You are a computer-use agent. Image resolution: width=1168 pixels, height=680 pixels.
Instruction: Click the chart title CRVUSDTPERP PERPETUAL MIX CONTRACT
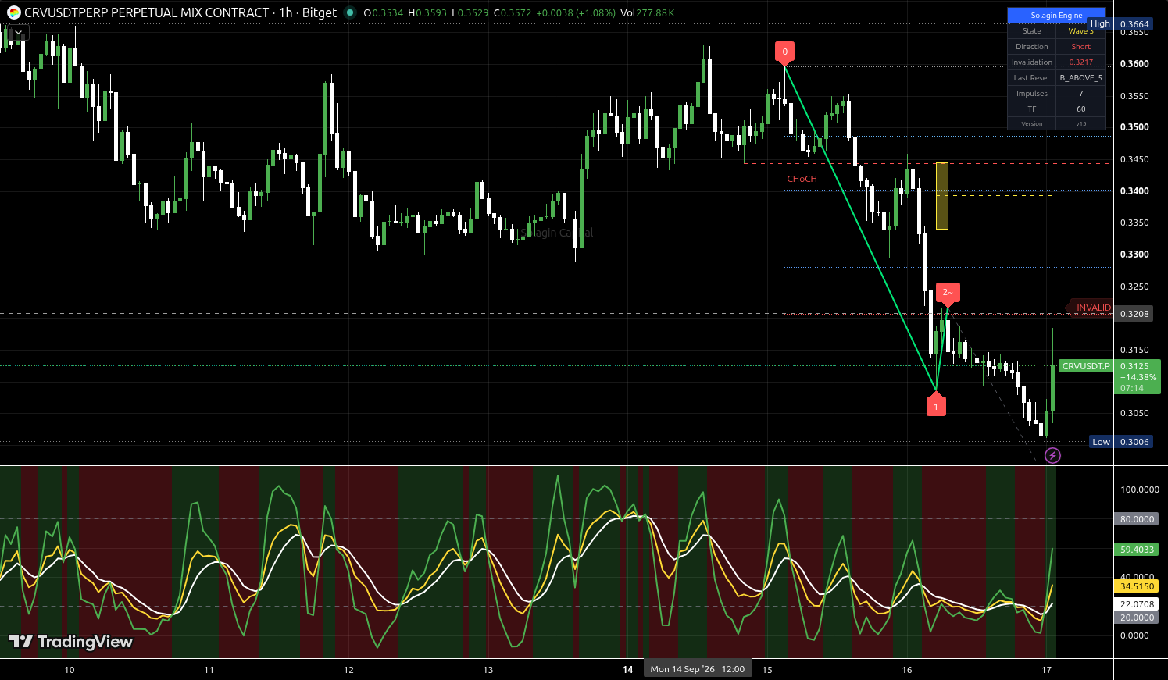click(x=147, y=12)
